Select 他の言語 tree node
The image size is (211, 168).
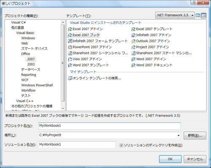click(x=18, y=28)
